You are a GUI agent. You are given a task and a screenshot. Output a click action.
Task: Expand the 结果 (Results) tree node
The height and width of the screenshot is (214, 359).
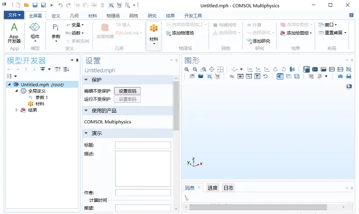[16, 110]
